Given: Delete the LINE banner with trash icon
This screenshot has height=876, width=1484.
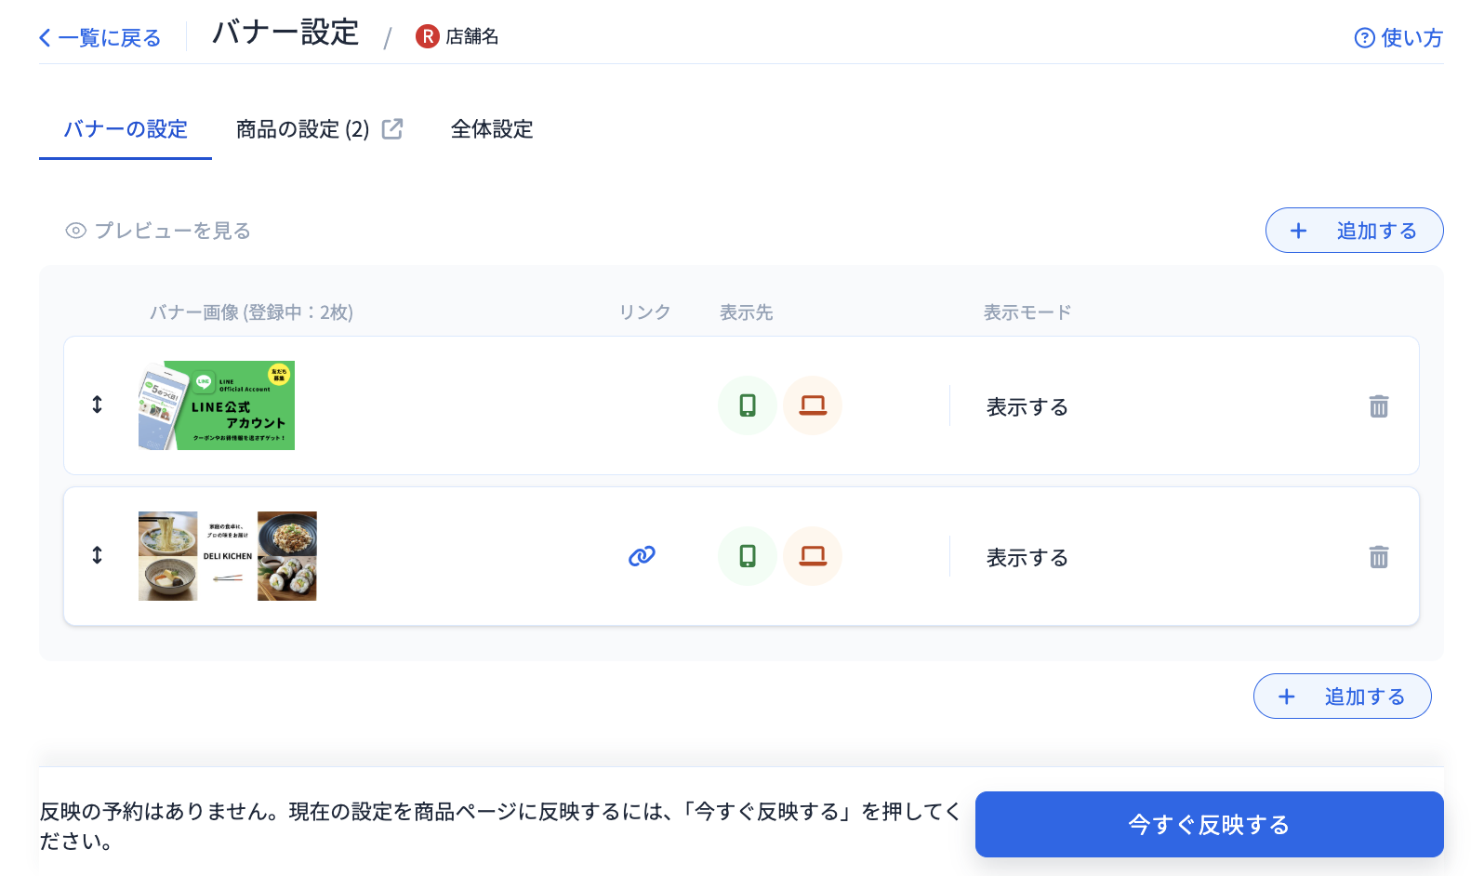Looking at the screenshot, I should 1379,406.
